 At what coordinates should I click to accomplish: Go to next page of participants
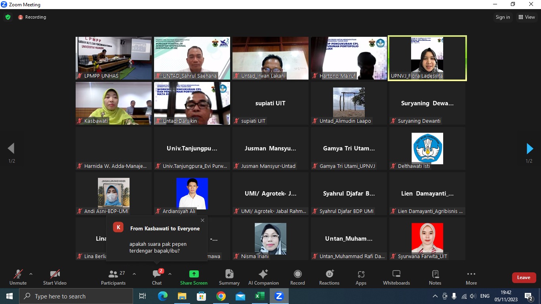[x=530, y=149]
